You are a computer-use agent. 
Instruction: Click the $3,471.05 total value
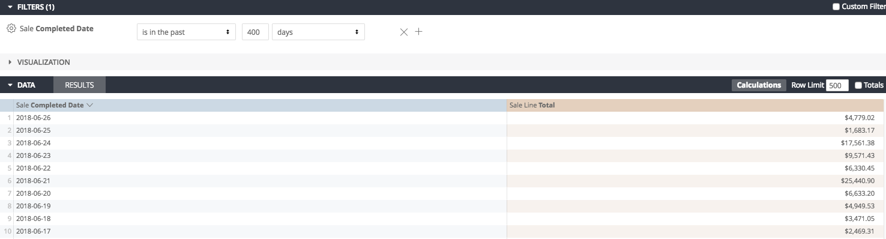tap(860, 219)
